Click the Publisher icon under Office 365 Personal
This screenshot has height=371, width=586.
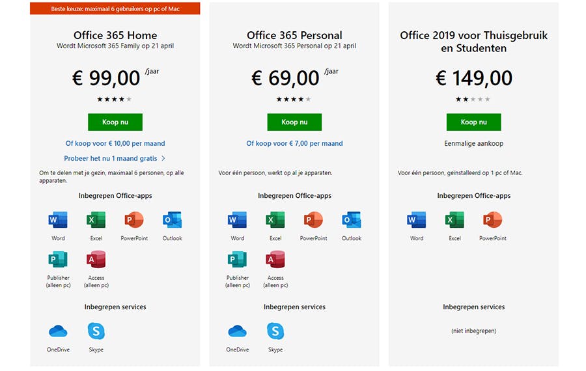click(237, 260)
